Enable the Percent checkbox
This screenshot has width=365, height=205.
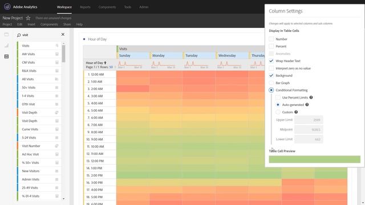click(271, 46)
